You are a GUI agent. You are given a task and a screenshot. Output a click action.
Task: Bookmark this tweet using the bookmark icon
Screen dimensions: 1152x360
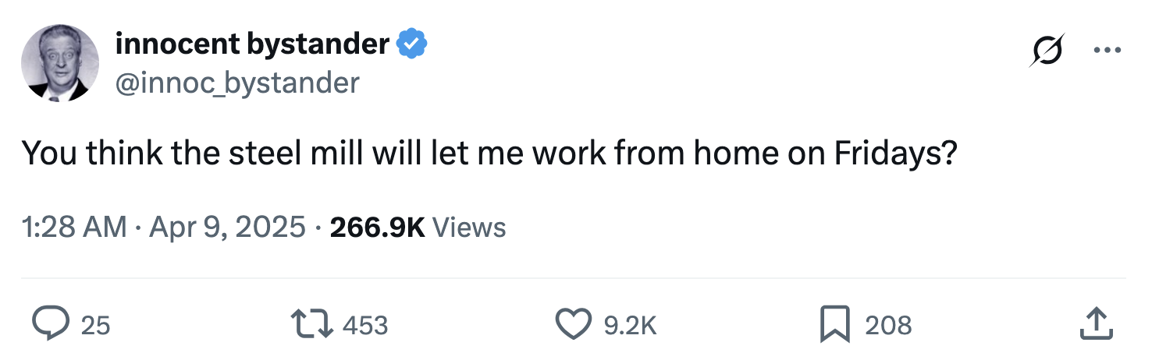tap(834, 324)
